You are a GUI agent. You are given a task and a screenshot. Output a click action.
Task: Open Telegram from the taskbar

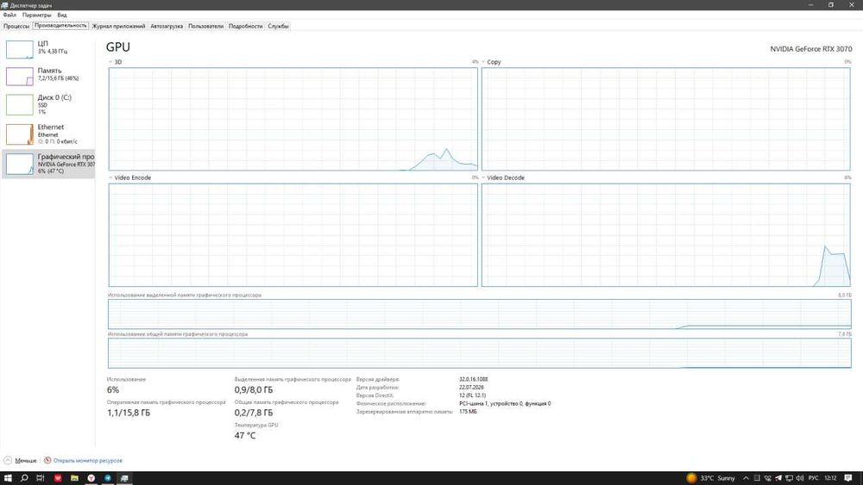point(108,478)
